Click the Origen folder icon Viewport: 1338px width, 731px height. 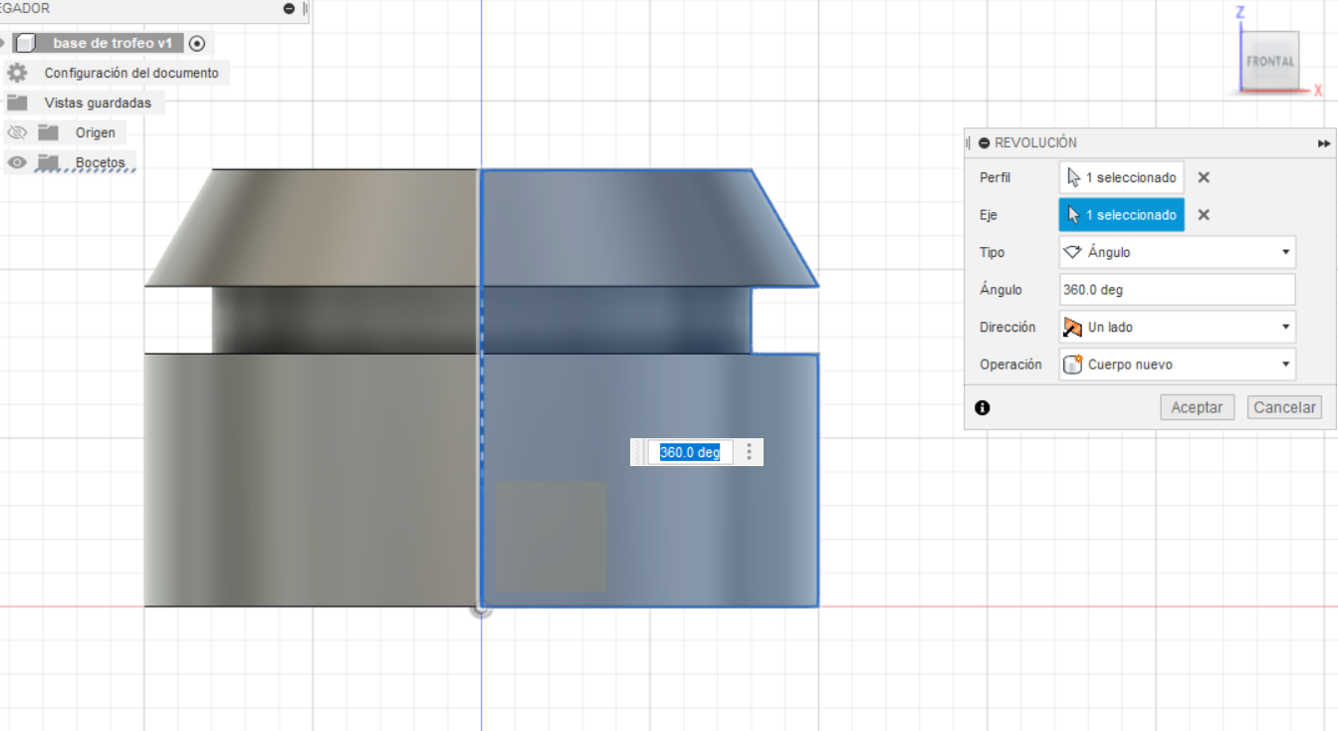[x=48, y=132]
